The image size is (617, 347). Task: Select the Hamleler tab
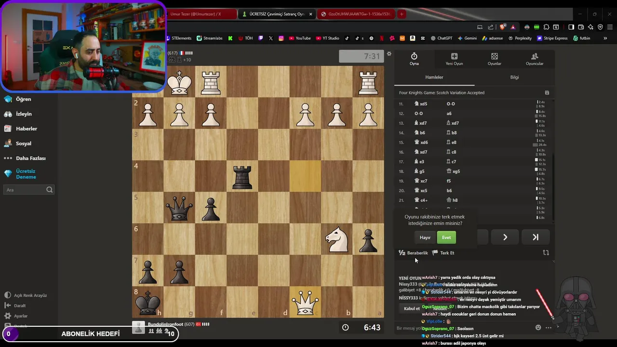point(434,77)
